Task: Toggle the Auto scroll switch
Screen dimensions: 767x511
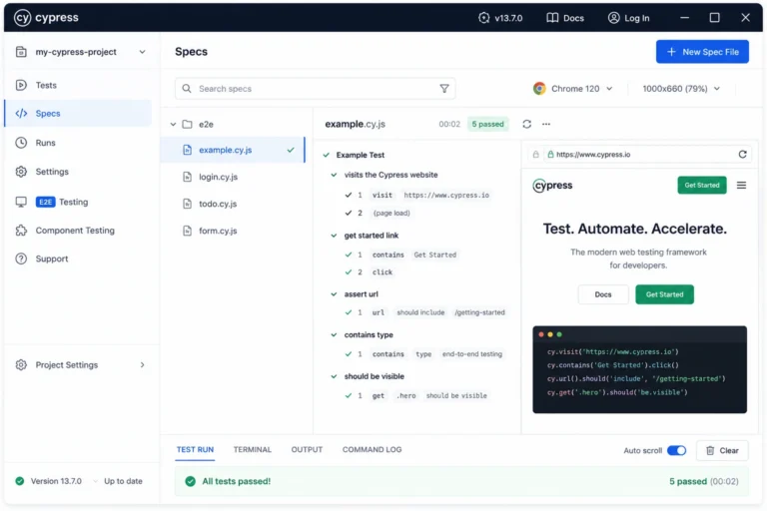Action: click(676, 451)
